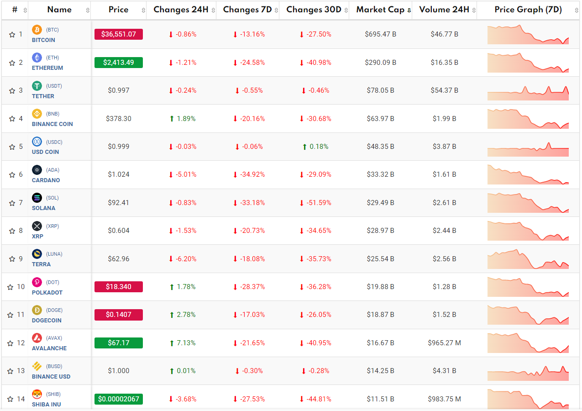Favorite Bitcoin with its star
The image size is (582, 411).
[x=12, y=35]
